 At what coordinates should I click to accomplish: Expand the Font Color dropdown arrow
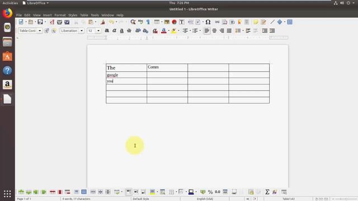[169, 31]
